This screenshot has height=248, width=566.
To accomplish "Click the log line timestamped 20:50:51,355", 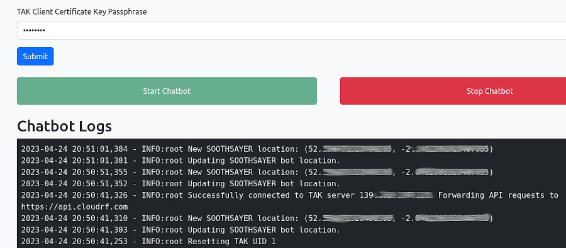I will [x=257, y=172].
